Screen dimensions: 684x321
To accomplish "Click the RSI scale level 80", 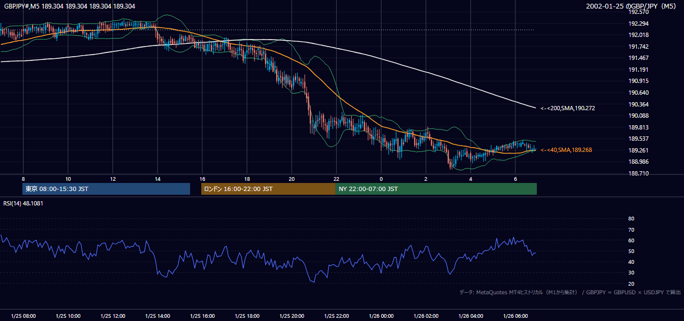I will point(631,219).
